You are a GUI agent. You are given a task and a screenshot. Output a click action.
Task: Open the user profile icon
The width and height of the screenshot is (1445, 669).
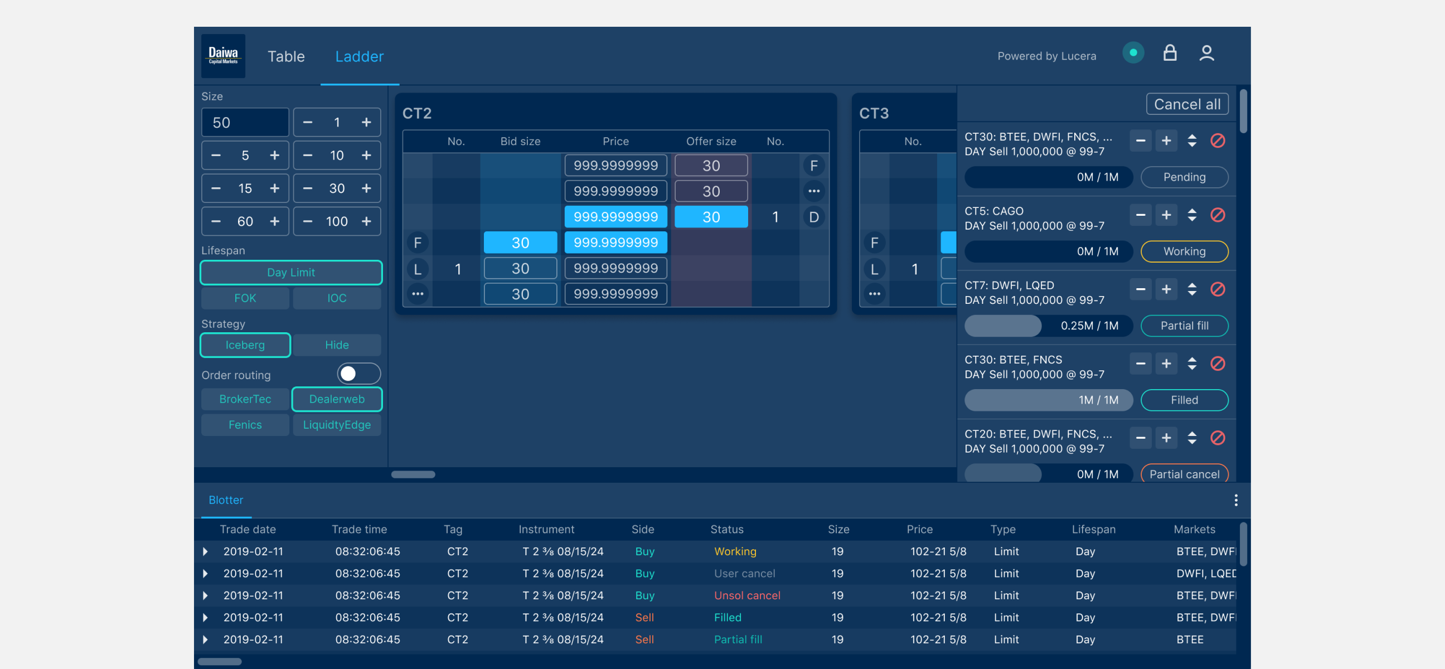click(1206, 54)
